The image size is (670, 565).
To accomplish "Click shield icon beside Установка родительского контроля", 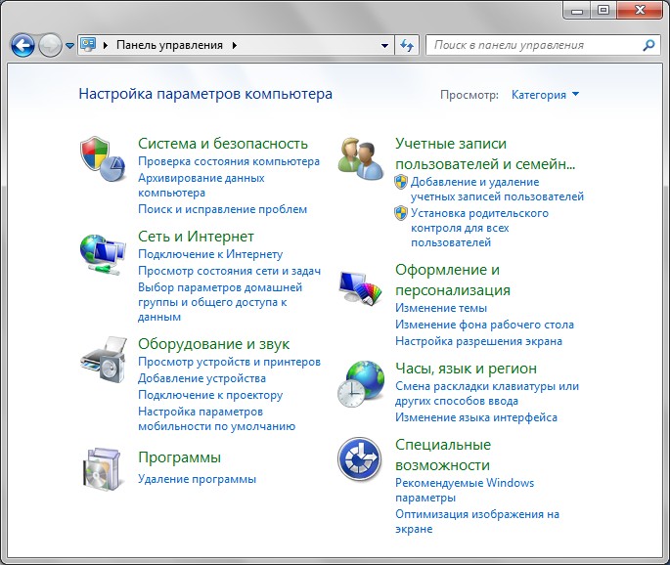I will pos(401,213).
